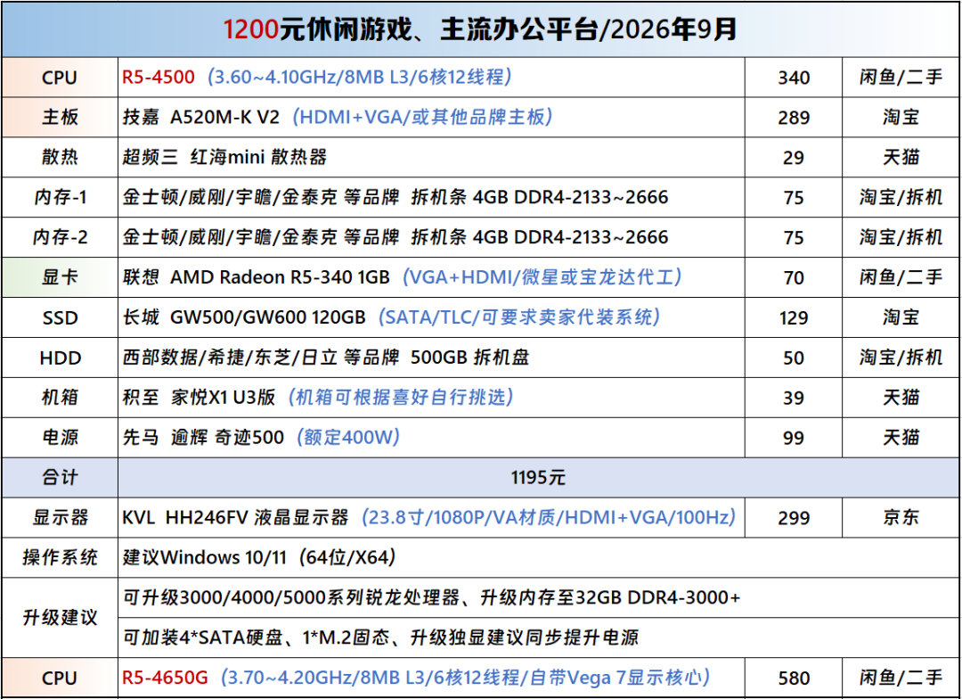Click '淘宝' in the 主板 row
This screenshot has width=962, height=699.
(901, 118)
